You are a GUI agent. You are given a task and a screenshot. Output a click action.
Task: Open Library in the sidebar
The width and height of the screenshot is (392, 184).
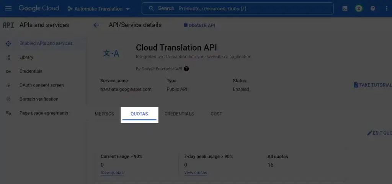(x=26, y=57)
